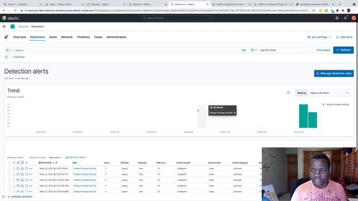This screenshot has height=201, width=358.
Task: Expand the 13:52:47 alert row details
Action: tap(14, 174)
